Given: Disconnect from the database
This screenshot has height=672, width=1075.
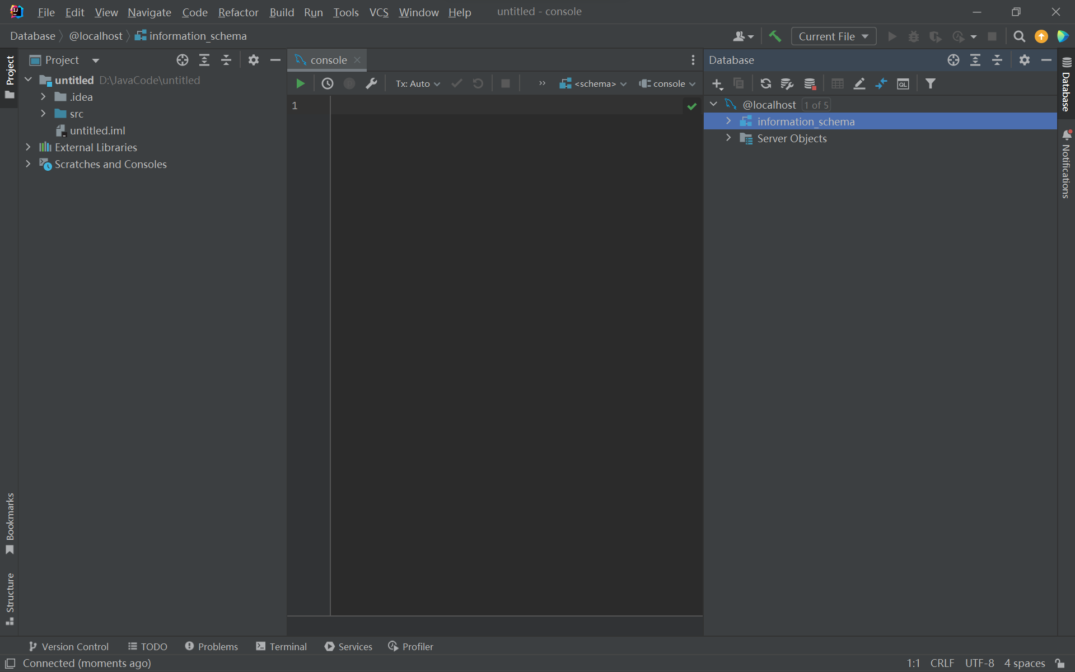Looking at the screenshot, I should (810, 83).
